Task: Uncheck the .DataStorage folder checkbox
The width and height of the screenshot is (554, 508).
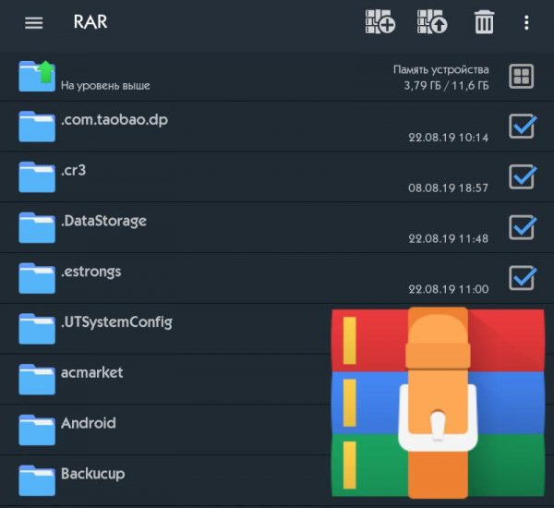Action: pos(523,227)
